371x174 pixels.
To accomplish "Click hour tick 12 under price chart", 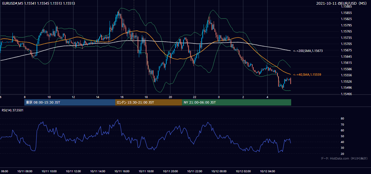I will pos(73,97).
